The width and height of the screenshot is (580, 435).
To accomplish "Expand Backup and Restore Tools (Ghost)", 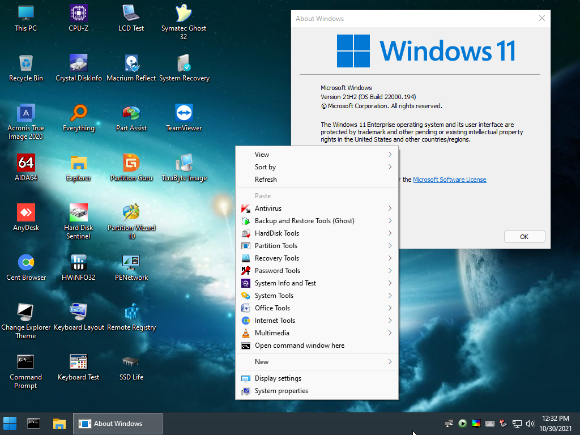I will 317,221.
